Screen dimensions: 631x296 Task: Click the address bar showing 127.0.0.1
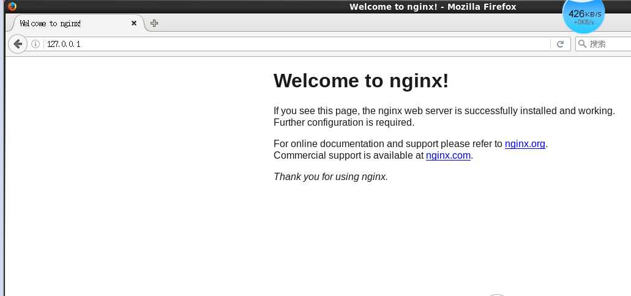[x=297, y=44]
